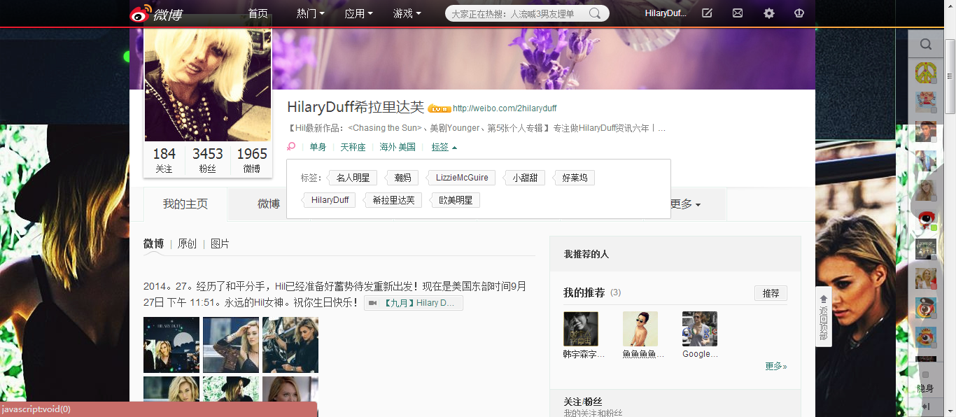This screenshot has width=956, height=417.
Task: Open the Google... recommended user avatar
Action: pos(700,329)
